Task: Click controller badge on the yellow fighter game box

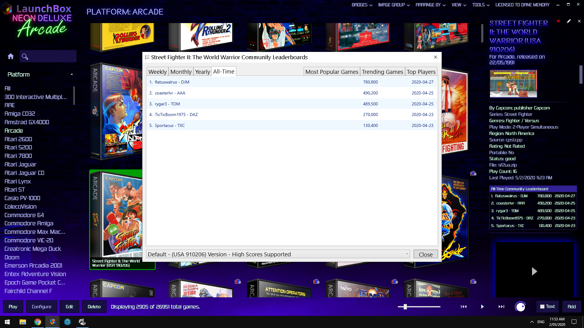Action: [x=473, y=173]
